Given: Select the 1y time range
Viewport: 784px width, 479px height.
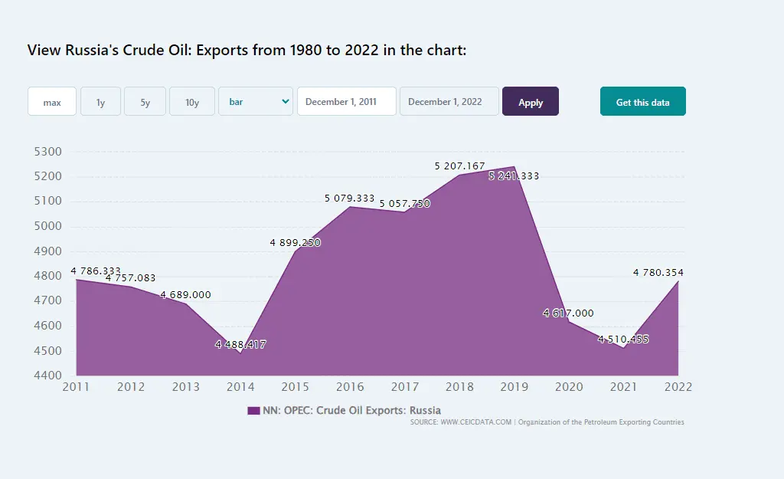Looking at the screenshot, I should (x=100, y=102).
